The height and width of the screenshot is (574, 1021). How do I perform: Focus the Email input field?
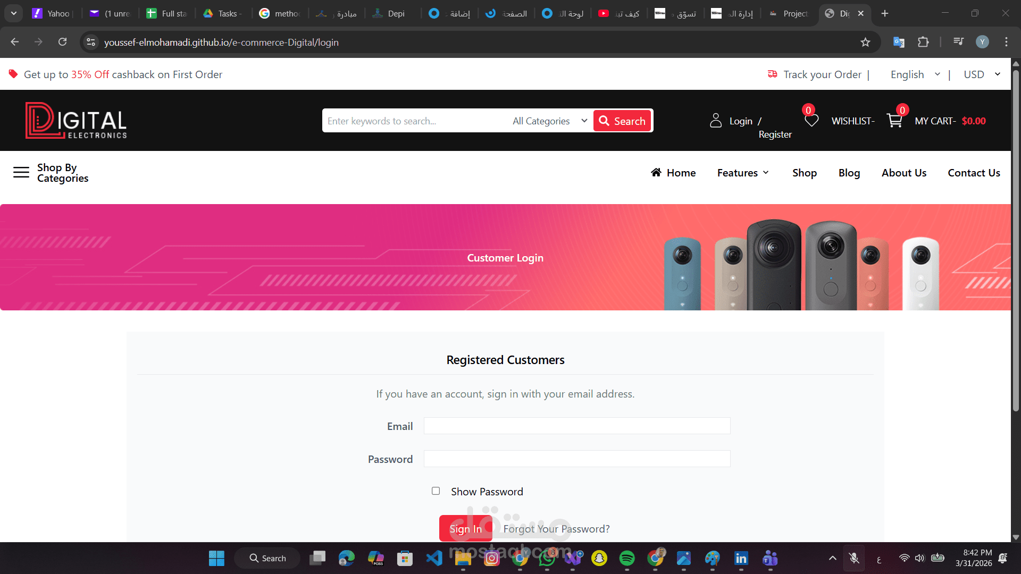coord(576,426)
